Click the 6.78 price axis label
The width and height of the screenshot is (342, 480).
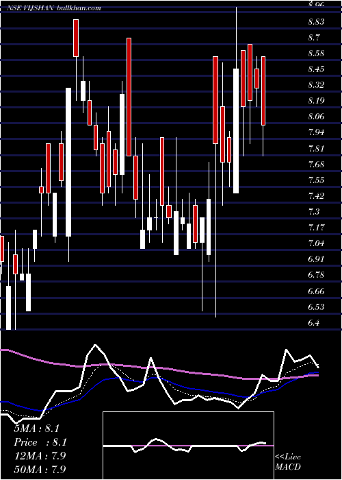(316, 274)
